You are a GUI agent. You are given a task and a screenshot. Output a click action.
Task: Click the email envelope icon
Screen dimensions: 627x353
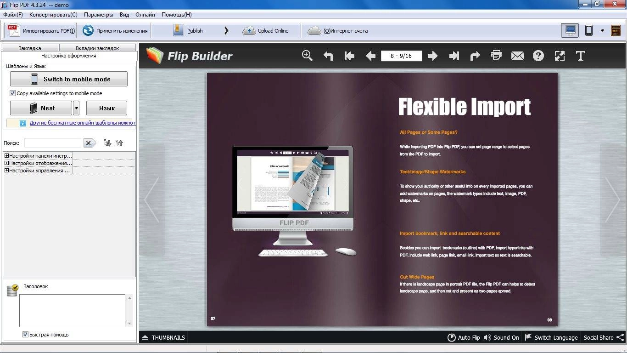(517, 56)
